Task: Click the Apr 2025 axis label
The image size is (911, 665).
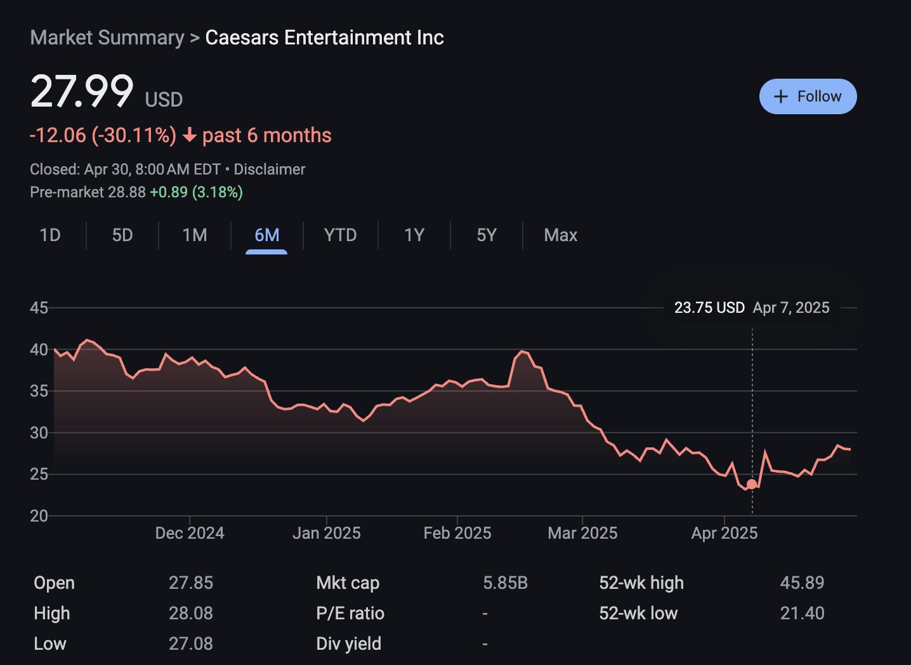Action: tap(724, 533)
